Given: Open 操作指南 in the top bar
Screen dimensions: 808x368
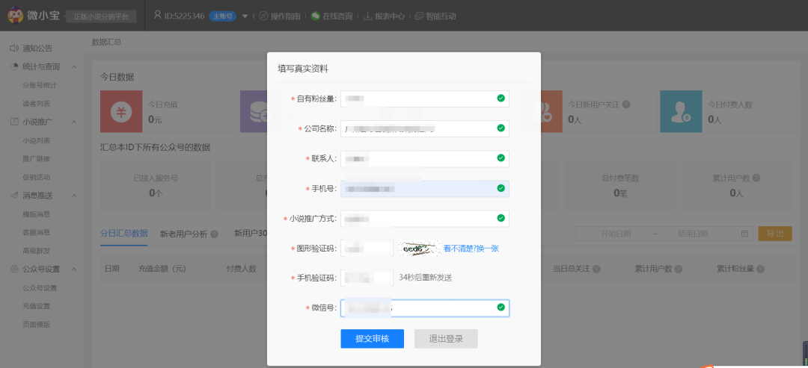Looking at the screenshot, I should pos(280,16).
